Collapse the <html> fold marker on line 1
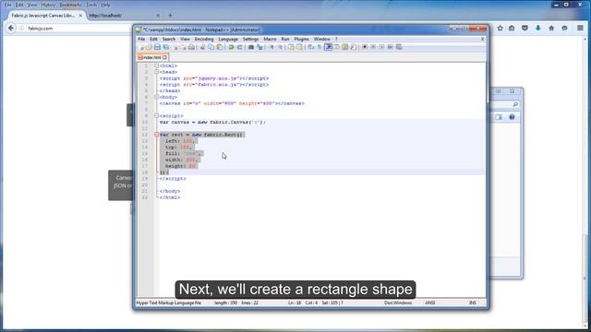The width and height of the screenshot is (591, 332). click(156, 65)
